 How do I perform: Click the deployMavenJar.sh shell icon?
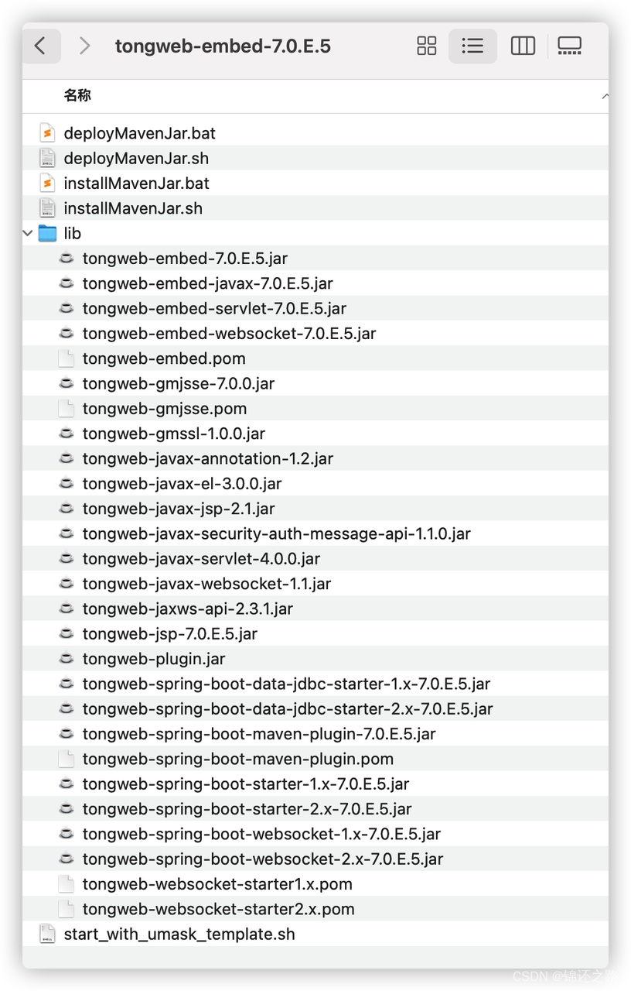tap(47, 158)
